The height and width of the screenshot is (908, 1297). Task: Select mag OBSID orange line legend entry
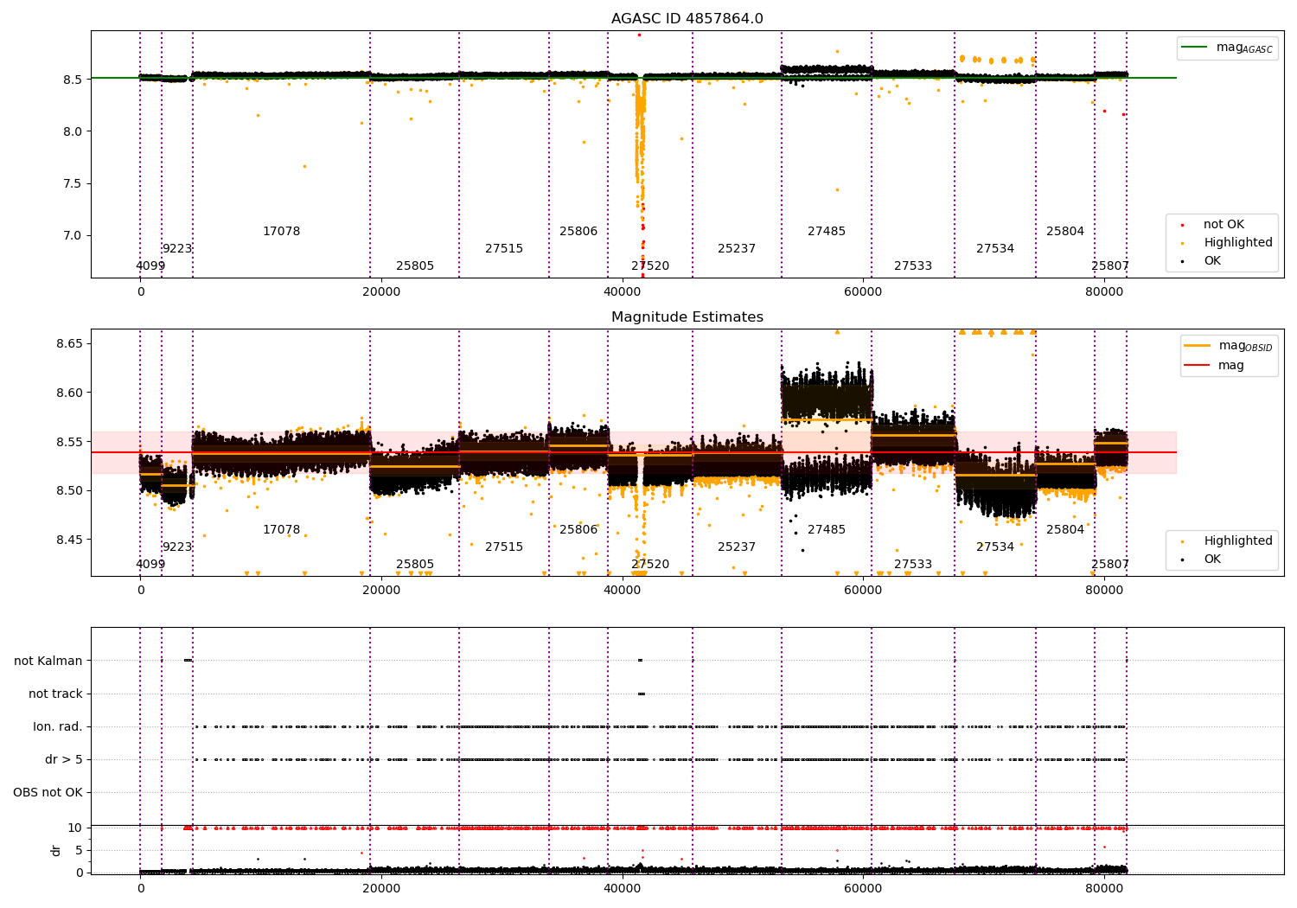(1229, 346)
